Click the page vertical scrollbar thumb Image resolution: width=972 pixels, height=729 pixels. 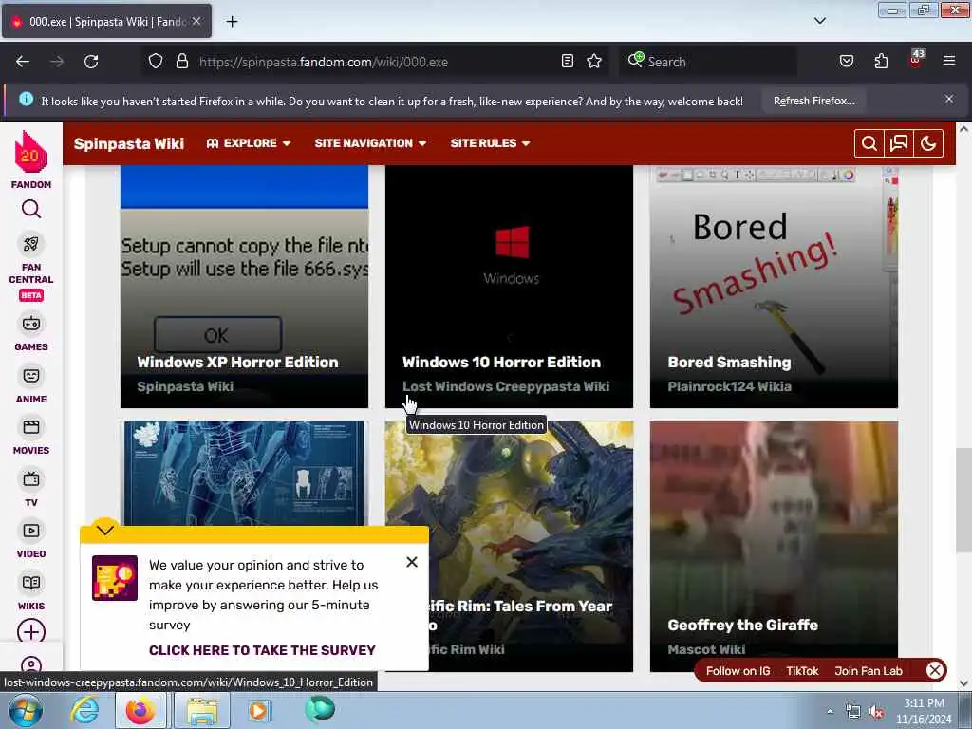[963, 499]
